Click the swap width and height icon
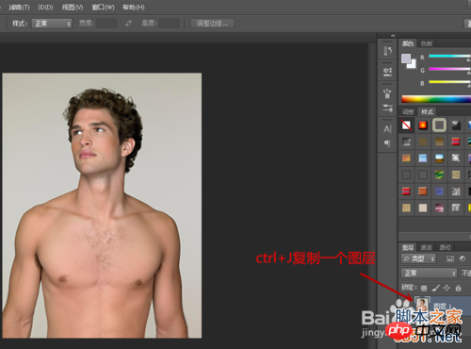Screen dimensions: 471x349 [x=129, y=24]
